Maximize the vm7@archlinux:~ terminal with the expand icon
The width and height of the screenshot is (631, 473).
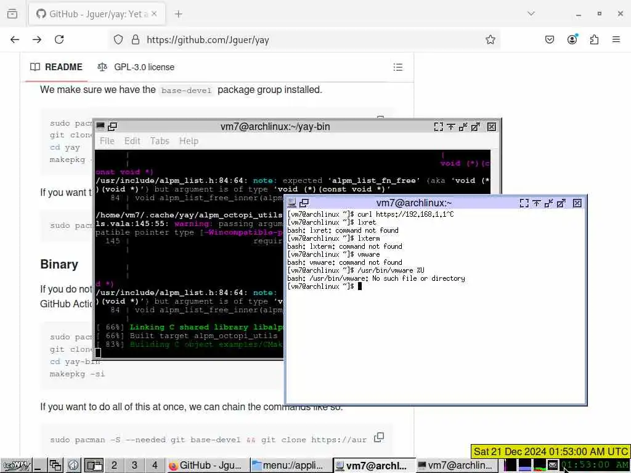point(561,203)
